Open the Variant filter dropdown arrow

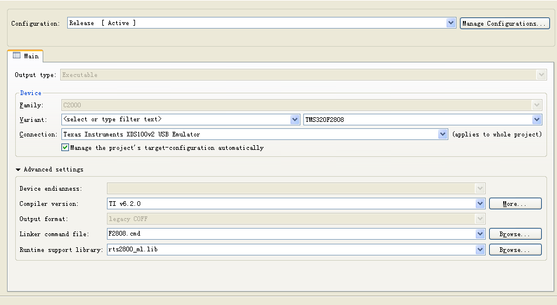point(295,120)
